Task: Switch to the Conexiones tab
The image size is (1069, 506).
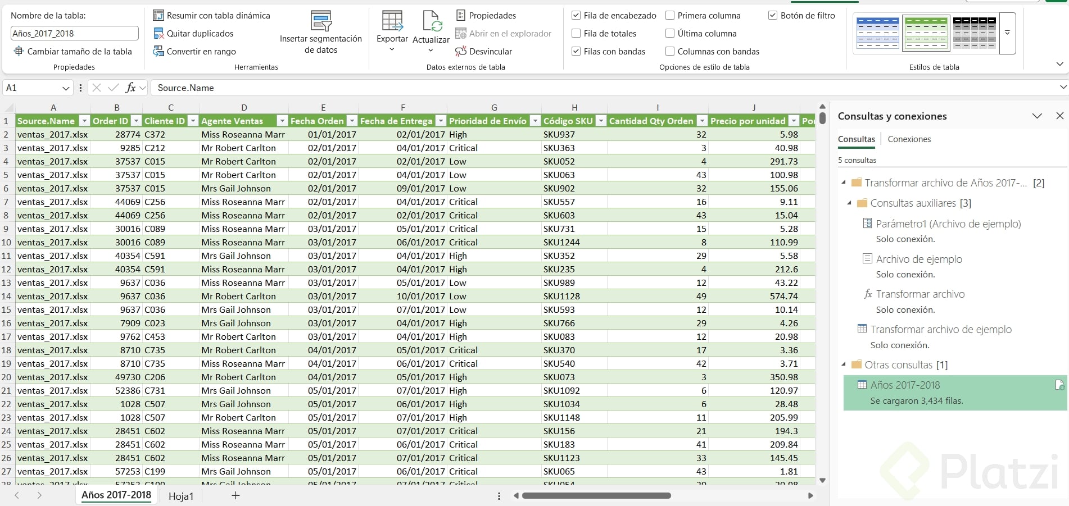Action: (x=909, y=139)
